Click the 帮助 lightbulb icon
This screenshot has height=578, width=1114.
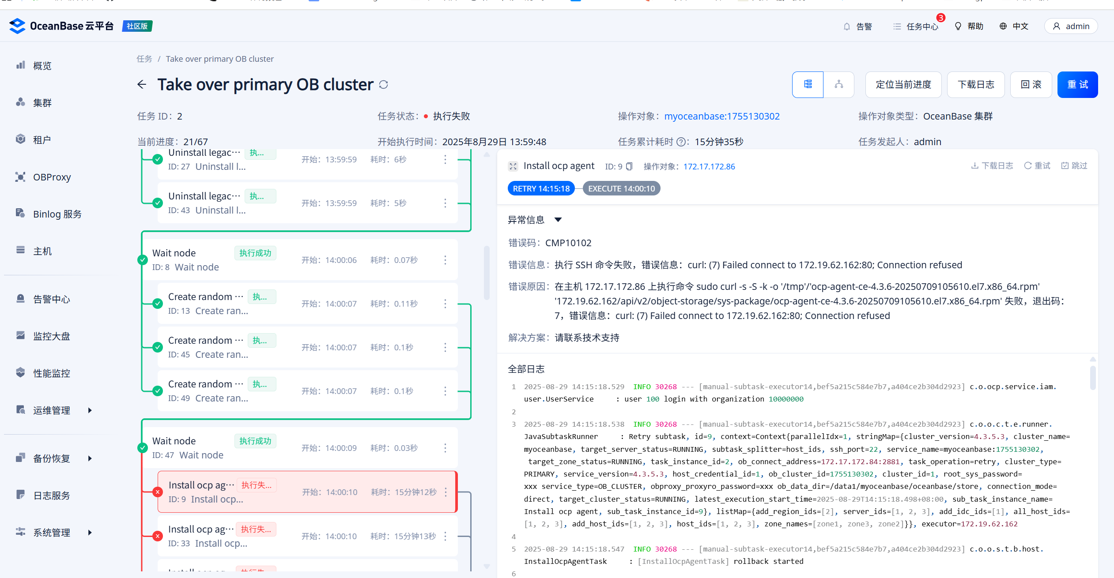click(x=958, y=26)
